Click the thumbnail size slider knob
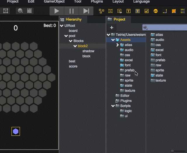Image resolution: width=187 pixels, height=153 pixels. pos(172,151)
